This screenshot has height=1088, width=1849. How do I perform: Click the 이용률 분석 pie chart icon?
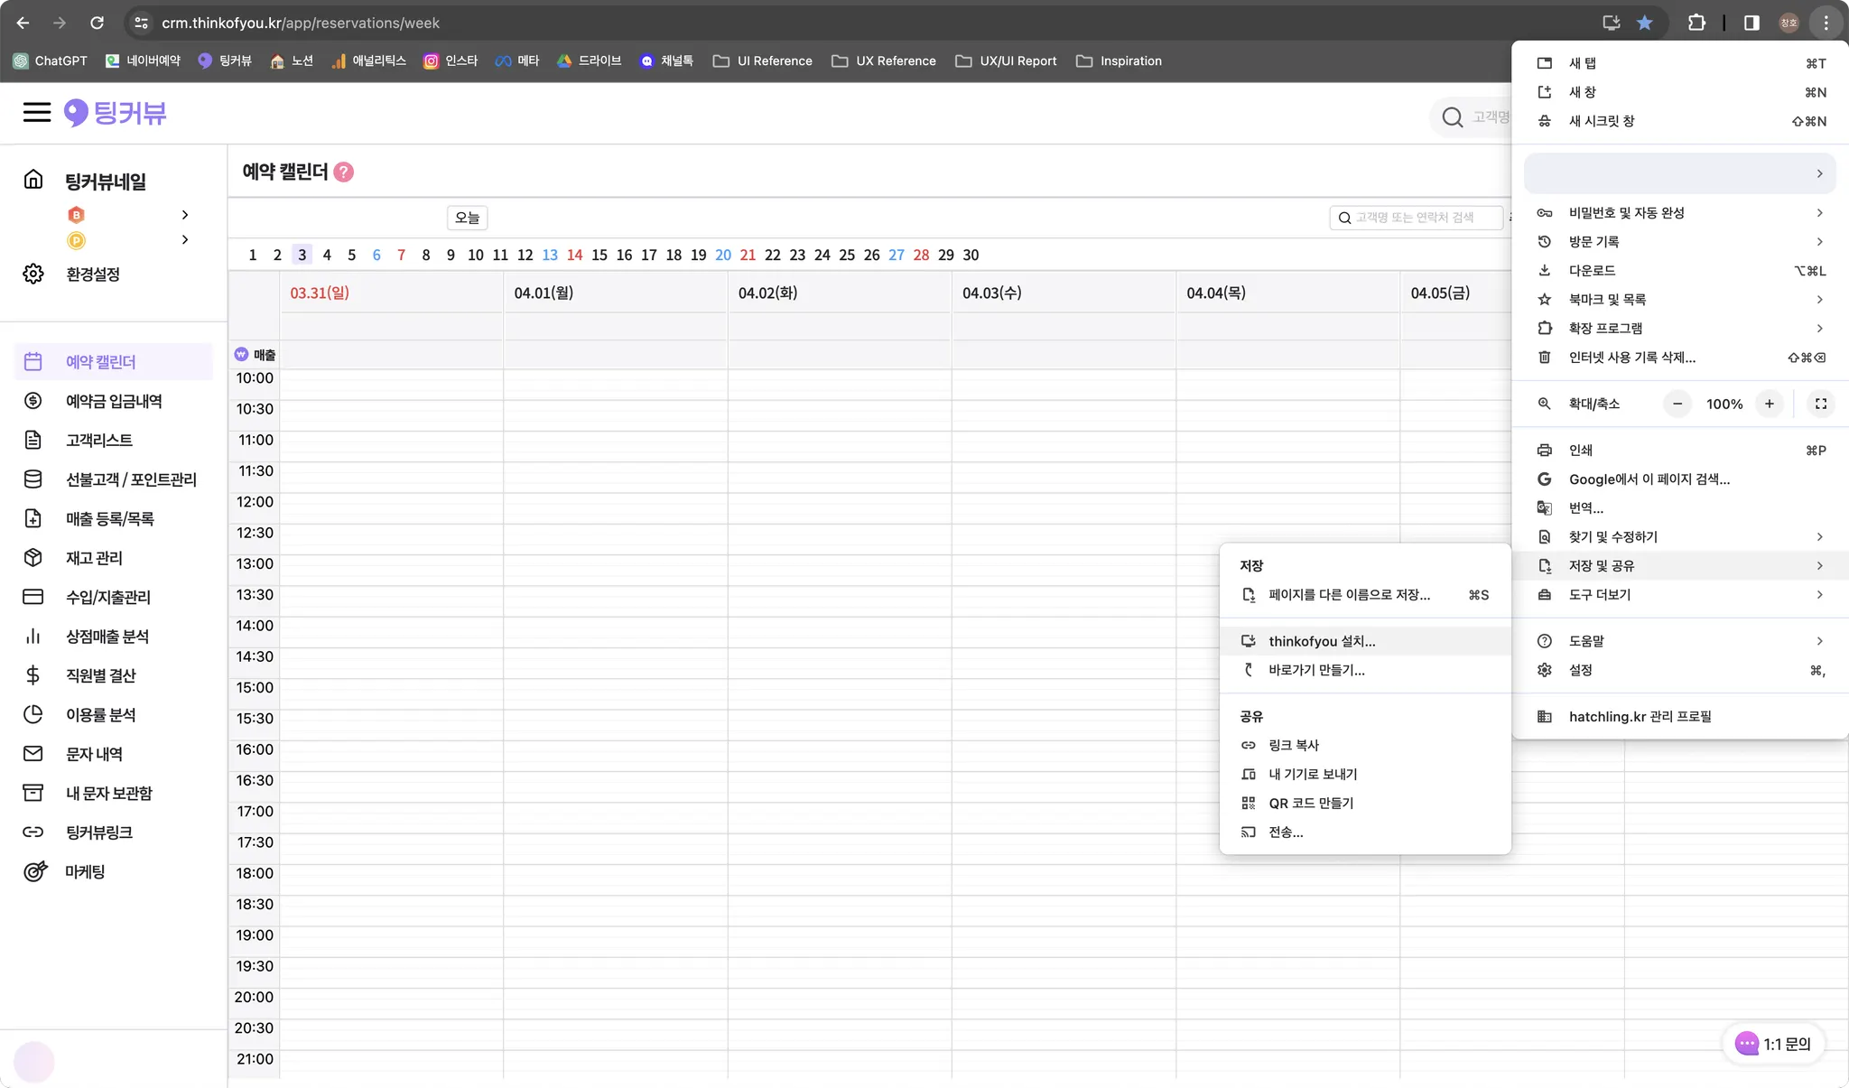[x=33, y=714]
